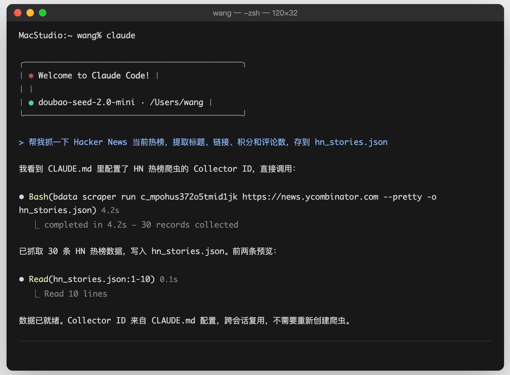The width and height of the screenshot is (510, 375).
Task: Close the wang zsh terminal window
Action: point(18,13)
